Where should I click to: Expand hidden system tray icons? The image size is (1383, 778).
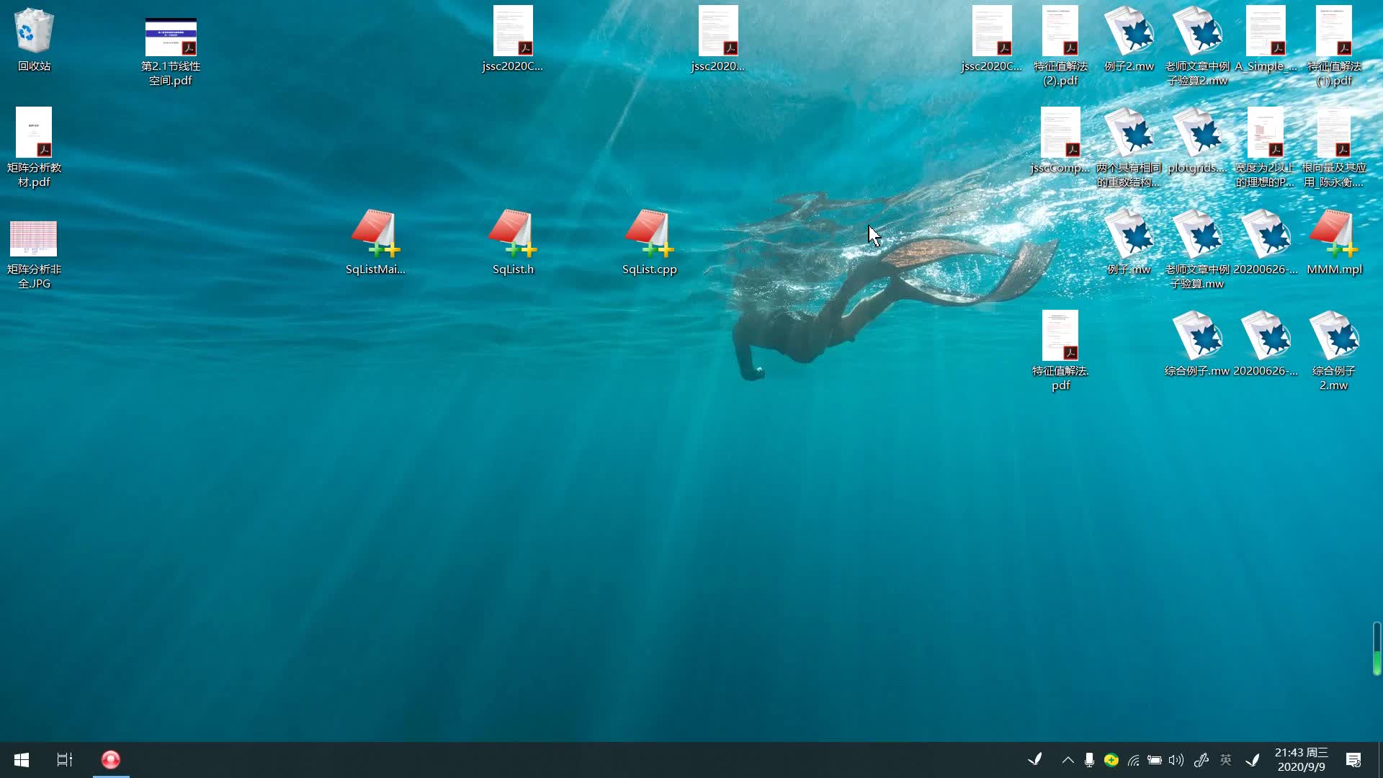tap(1068, 760)
